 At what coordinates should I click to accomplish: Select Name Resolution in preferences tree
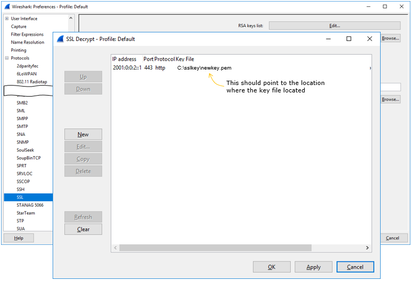coord(27,42)
